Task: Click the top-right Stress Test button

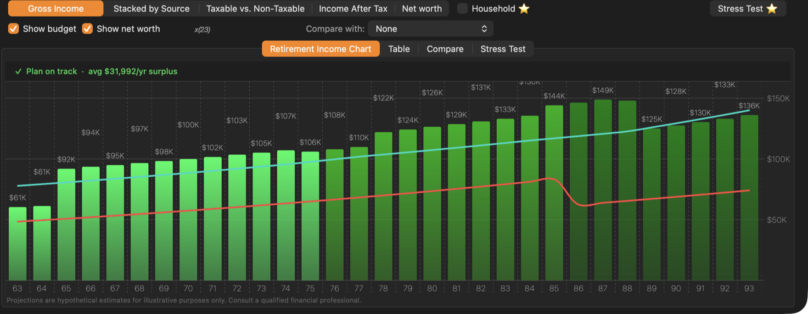Action: point(748,8)
